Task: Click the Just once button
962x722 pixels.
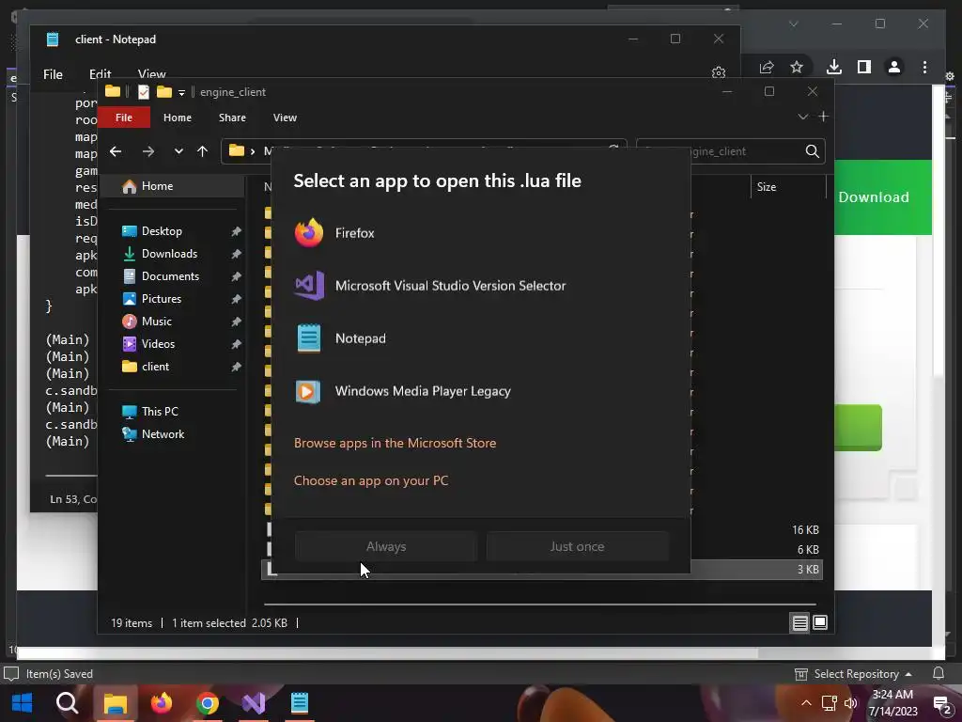Action: (577, 546)
